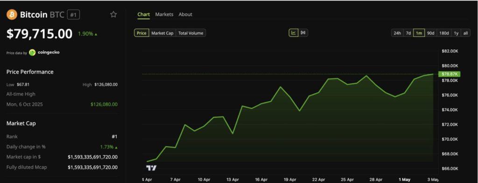Select the Total Volume chart metric
This screenshot has height=183, width=478.
tap(191, 33)
